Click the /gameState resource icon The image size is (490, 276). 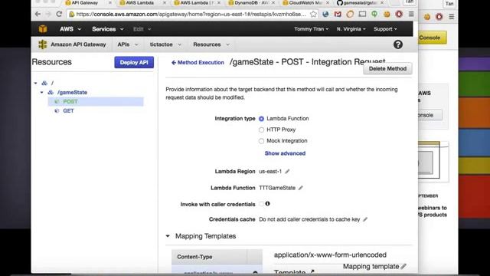(51, 92)
